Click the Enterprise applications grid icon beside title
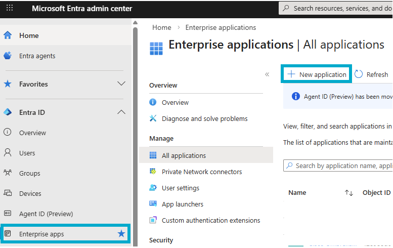The height and width of the screenshot is (248, 393). 156,49
